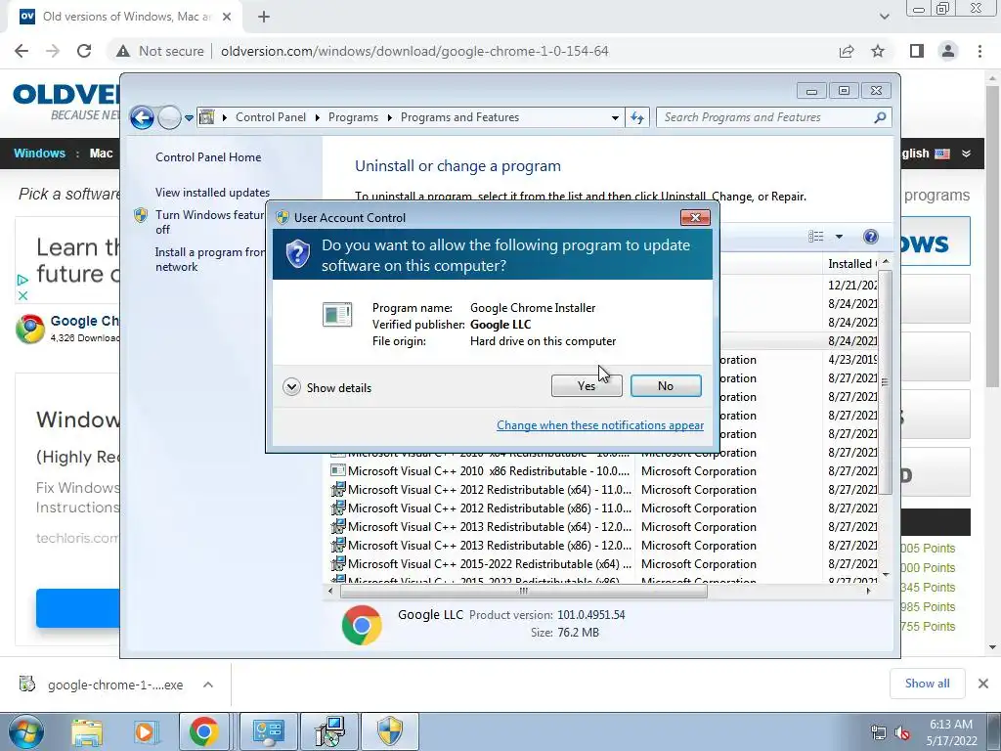Image resolution: width=1001 pixels, height=751 pixels.
Task: Click Yes in User Account Control dialog
Action: point(587,385)
